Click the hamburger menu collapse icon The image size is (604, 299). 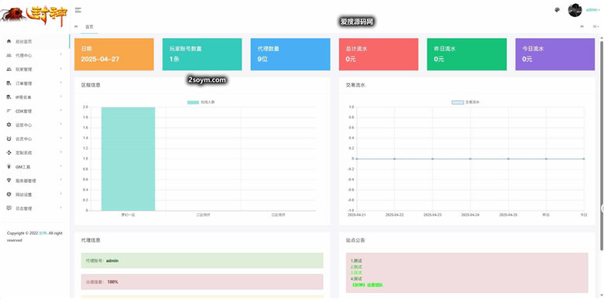[77, 10]
